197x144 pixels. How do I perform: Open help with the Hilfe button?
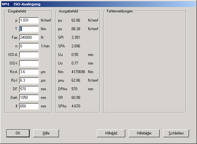[46, 133]
